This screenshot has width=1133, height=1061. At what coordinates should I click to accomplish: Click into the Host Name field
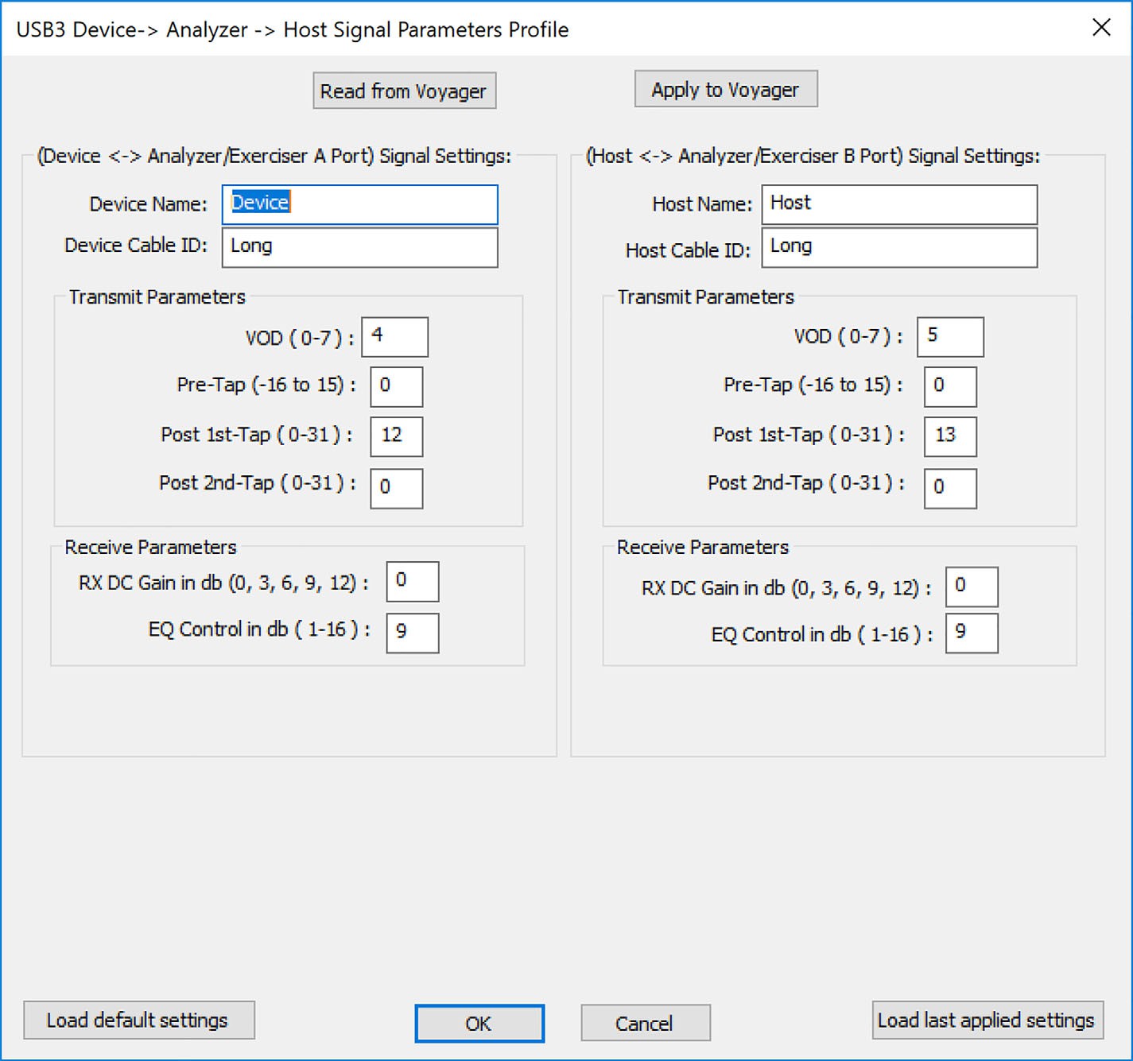coord(899,204)
